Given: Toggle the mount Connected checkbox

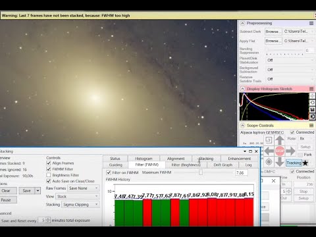Looking at the screenshot, I should 292,132.
